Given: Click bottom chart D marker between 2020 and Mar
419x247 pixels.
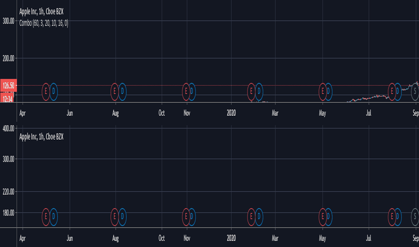Looking at the screenshot, I should [x=259, y=217].
